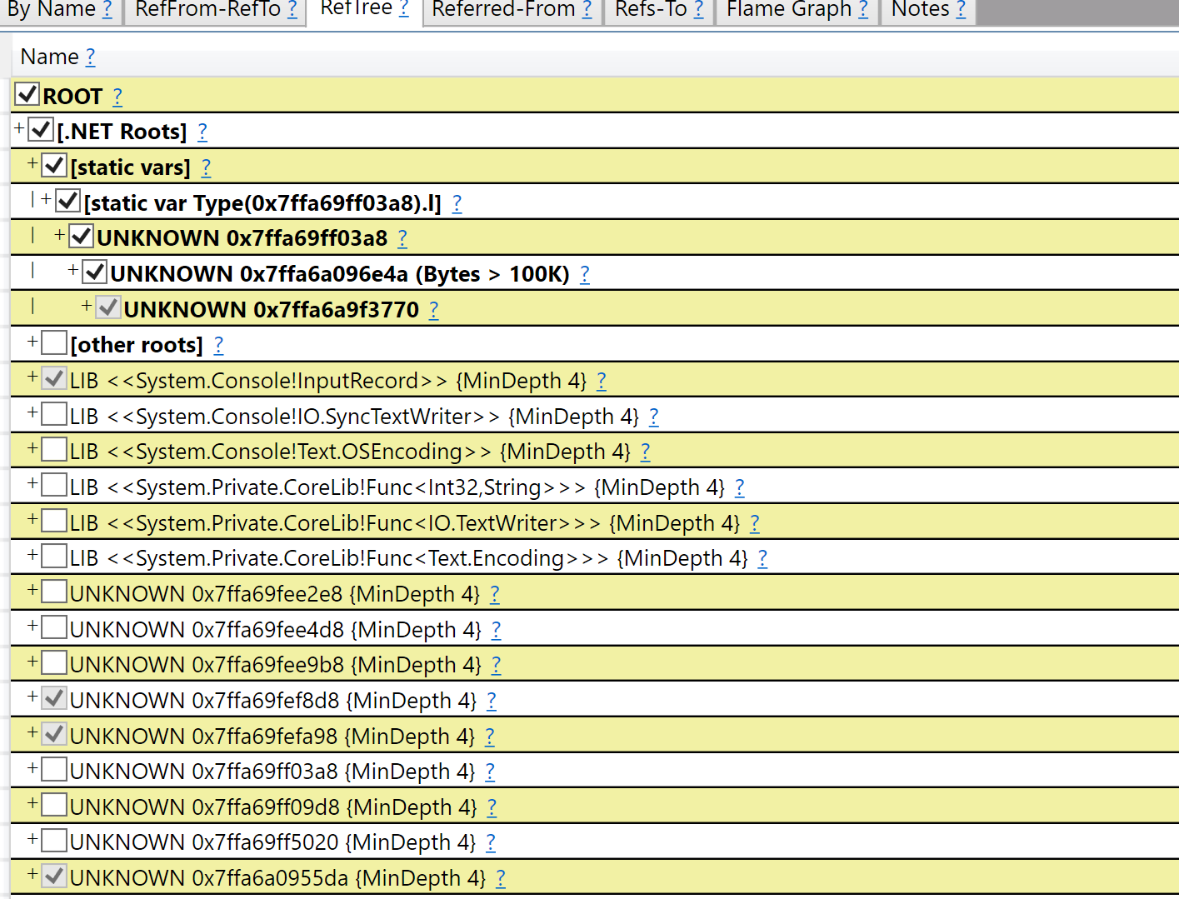Uncheck the ROOT checkbox
1179x899 pixels.
click(x=26, y=93)
